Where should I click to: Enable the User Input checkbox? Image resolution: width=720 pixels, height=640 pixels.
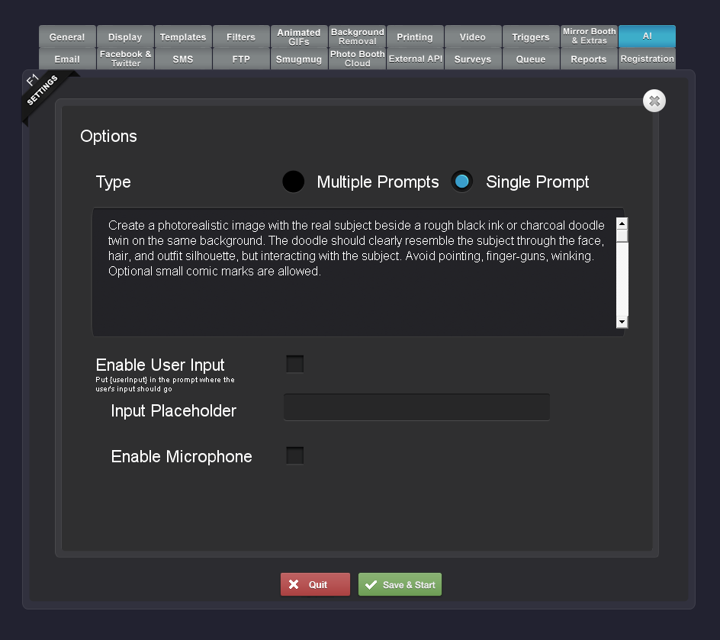295,364
